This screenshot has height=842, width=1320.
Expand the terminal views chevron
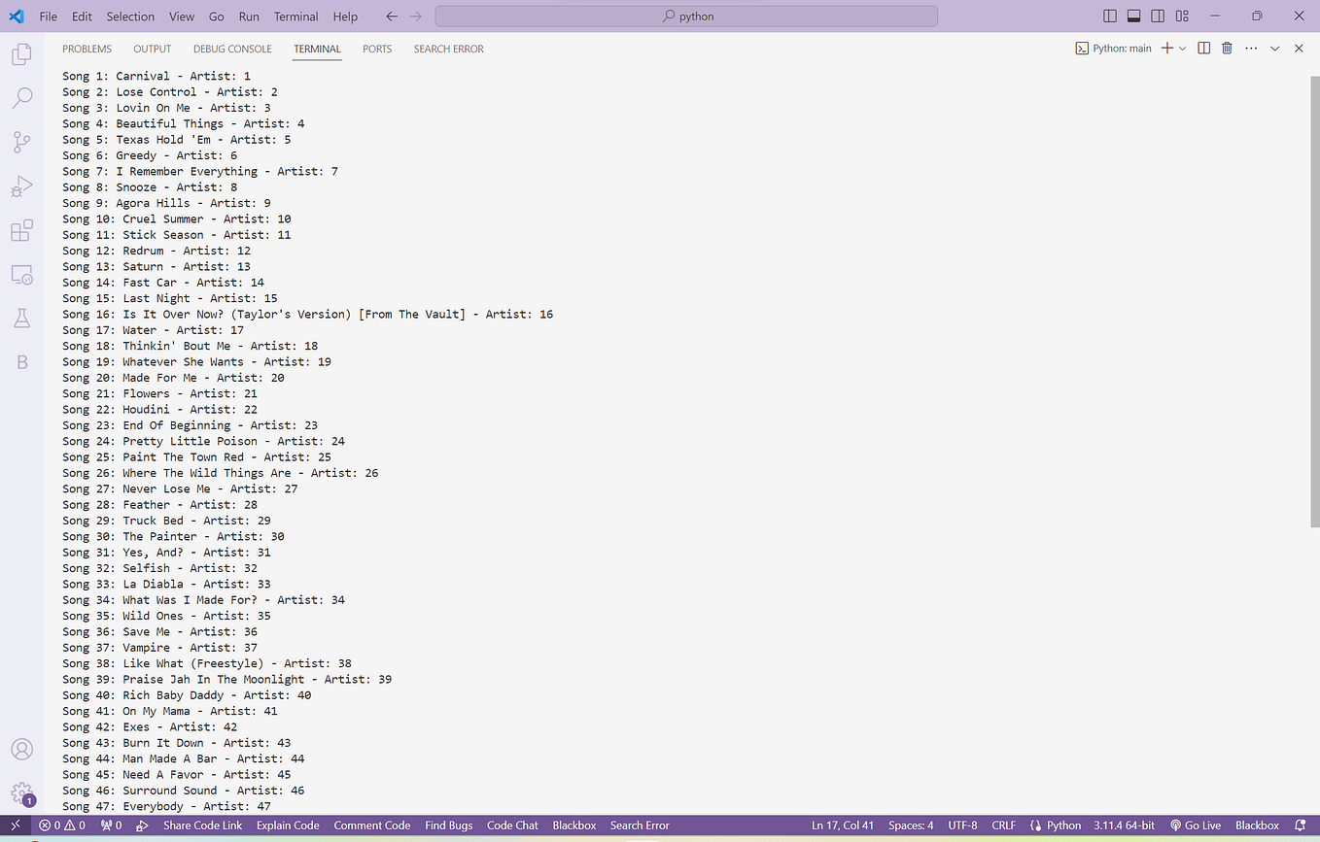[x=1275, y=48]
